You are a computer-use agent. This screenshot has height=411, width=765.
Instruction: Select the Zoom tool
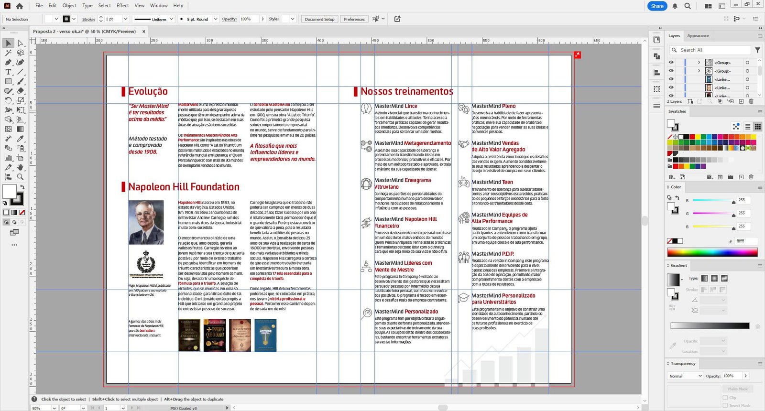click(20, 177)
